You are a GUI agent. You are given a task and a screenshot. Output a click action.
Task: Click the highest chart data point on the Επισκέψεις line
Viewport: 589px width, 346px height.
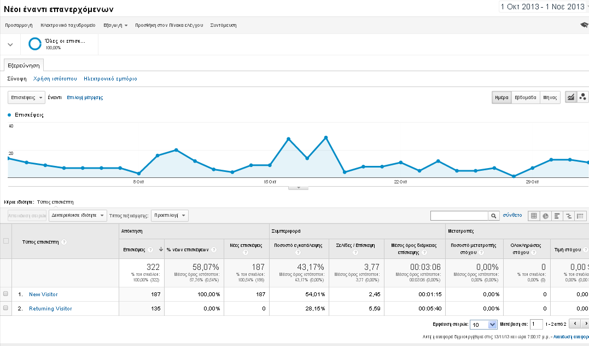pos(326,137)
